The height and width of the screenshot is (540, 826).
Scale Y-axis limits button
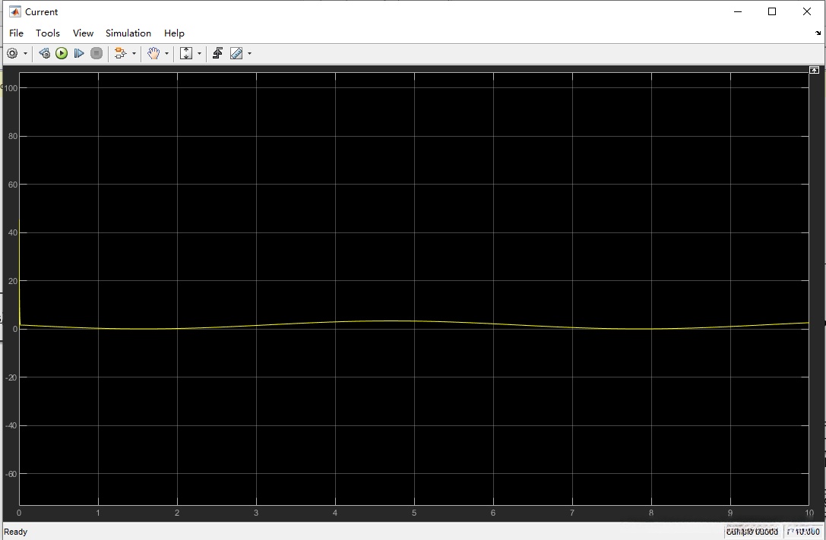click(186, 53)
